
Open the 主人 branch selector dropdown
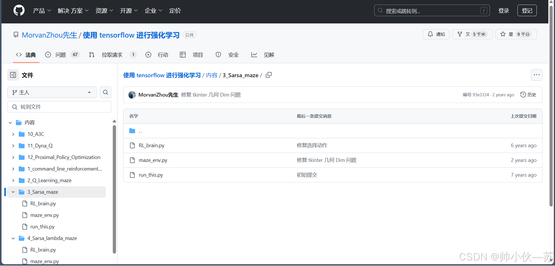[x=52, y=92]
